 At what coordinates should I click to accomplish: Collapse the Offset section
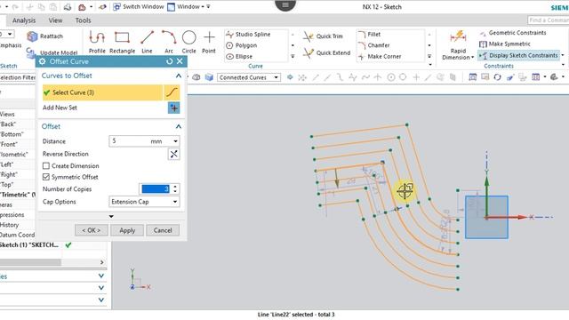tap(179, 126)
